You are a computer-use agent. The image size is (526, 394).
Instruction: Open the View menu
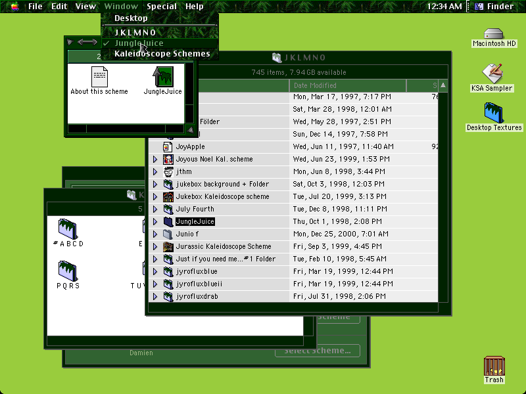click(x=85, y=7)
